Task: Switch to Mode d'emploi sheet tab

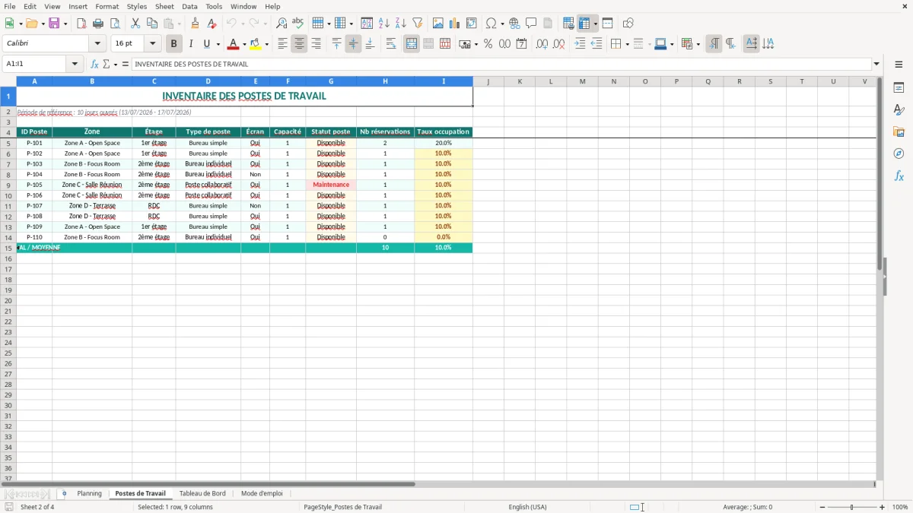Action: 262,493
